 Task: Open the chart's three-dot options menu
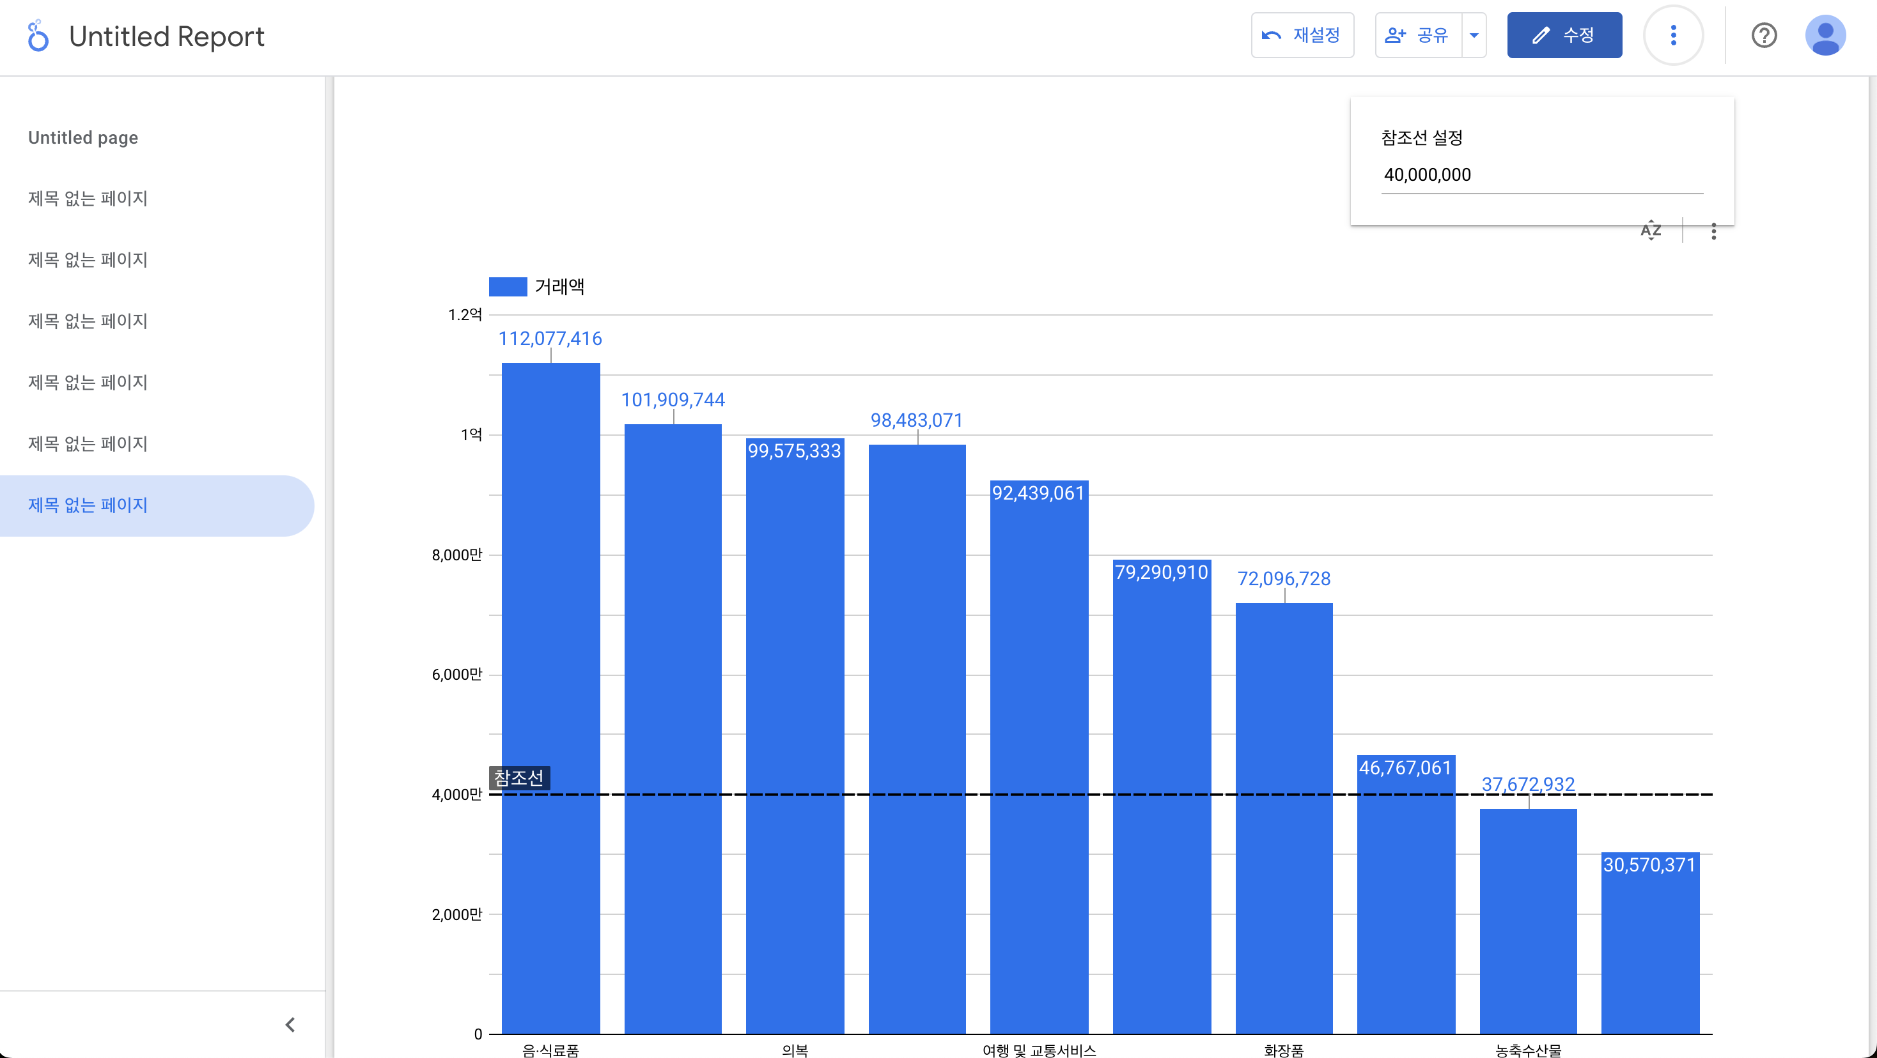(1713, 231)
